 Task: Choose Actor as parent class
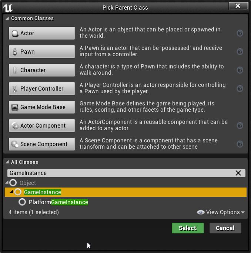tap(42, 33)
